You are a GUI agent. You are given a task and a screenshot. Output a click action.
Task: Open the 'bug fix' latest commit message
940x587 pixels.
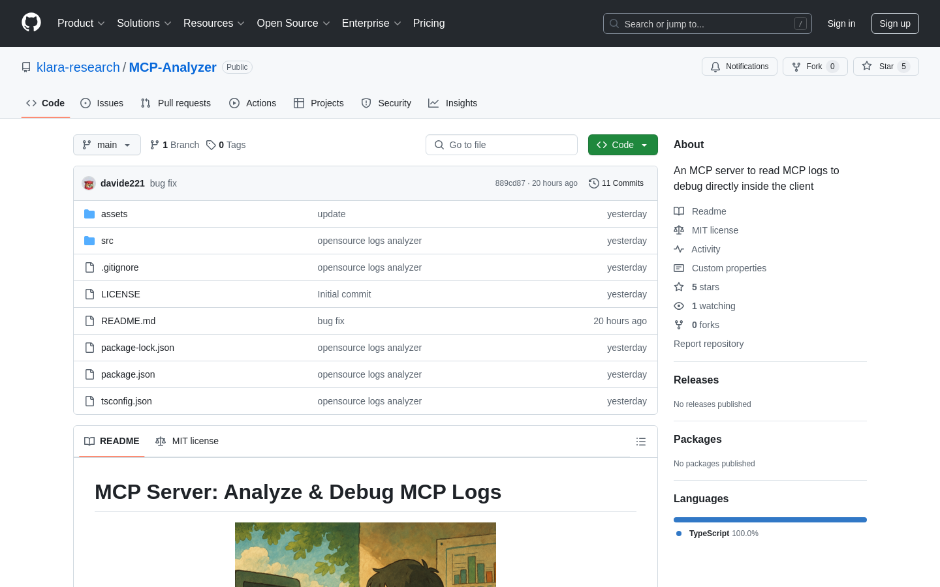163,183
